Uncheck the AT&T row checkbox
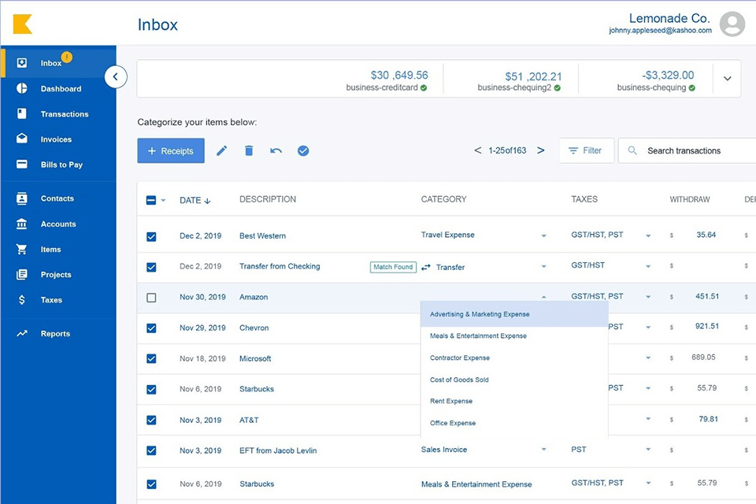This screenshot has height=504, width=756. click(151, 420)
